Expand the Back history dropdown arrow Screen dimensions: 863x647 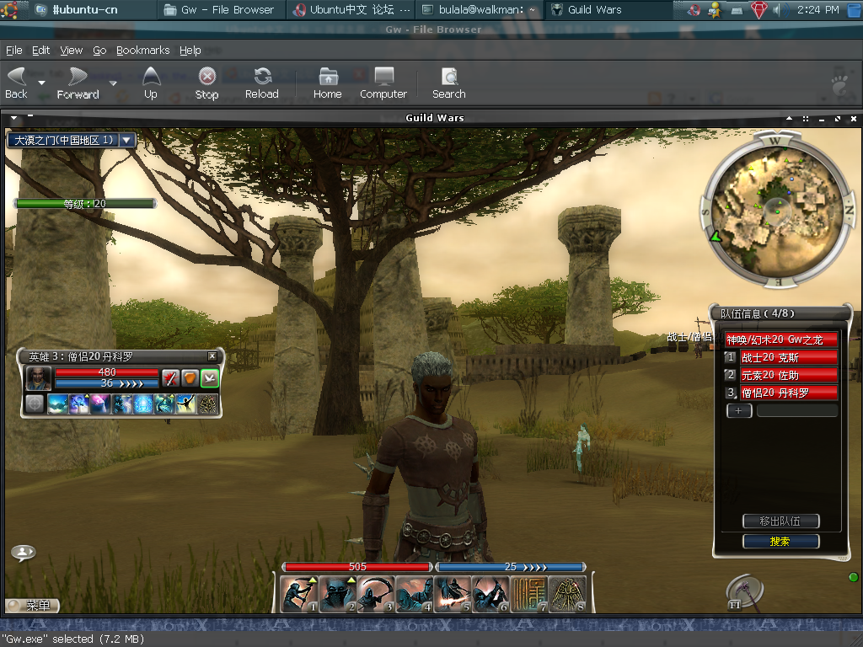(x=42, y=83)
